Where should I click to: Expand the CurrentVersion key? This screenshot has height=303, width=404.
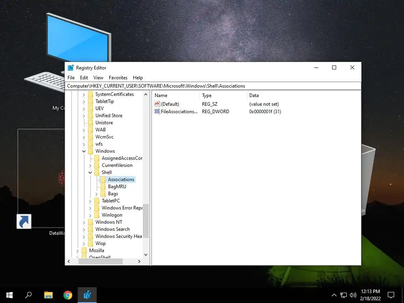(90, 165)
